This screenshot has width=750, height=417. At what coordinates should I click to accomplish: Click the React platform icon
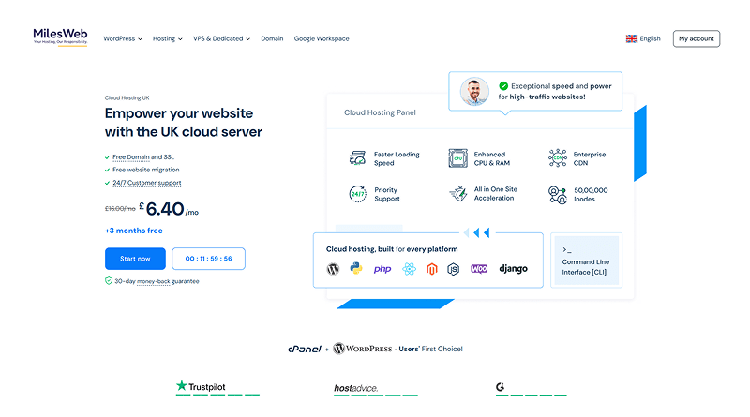[409, 269]
